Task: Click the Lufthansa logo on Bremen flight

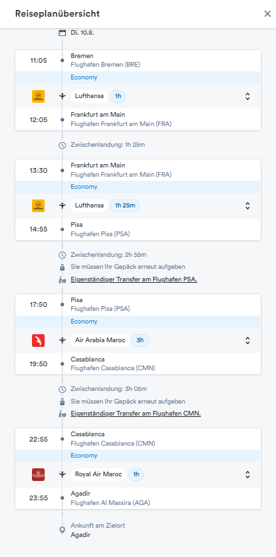Action: pos(39,96)
